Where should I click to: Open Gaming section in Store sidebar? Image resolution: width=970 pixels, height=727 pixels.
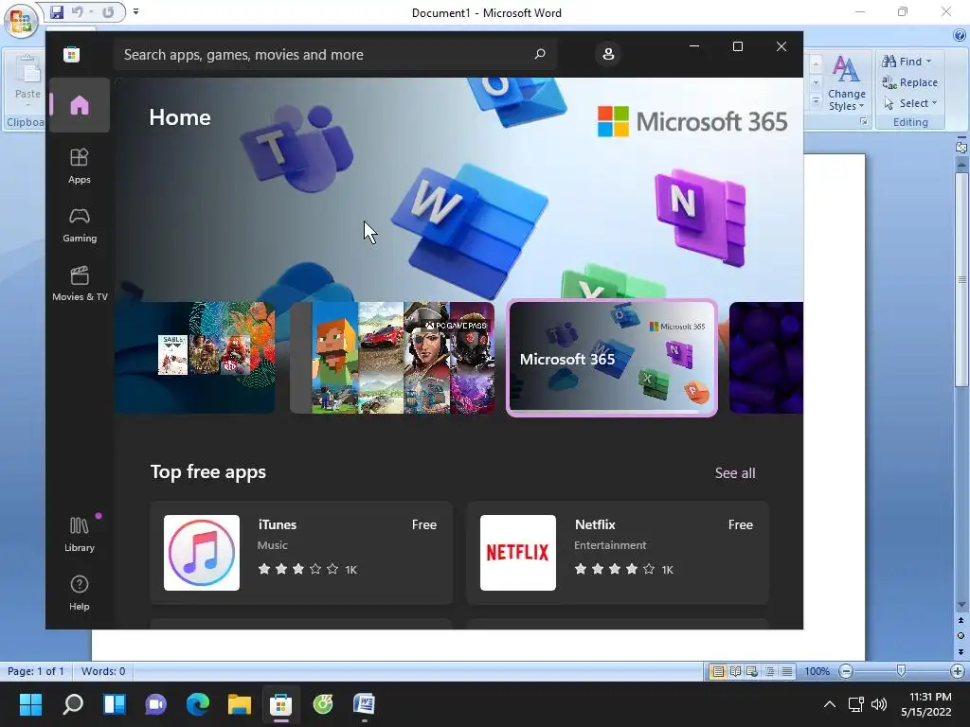pyautogui.click(x=80, y=225)
